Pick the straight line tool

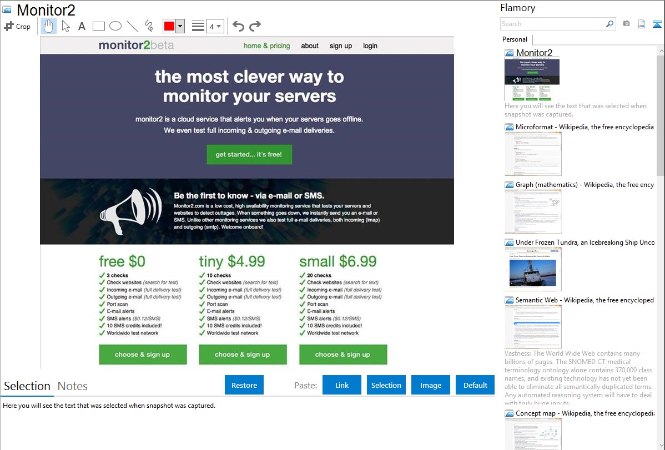[132, 26]
